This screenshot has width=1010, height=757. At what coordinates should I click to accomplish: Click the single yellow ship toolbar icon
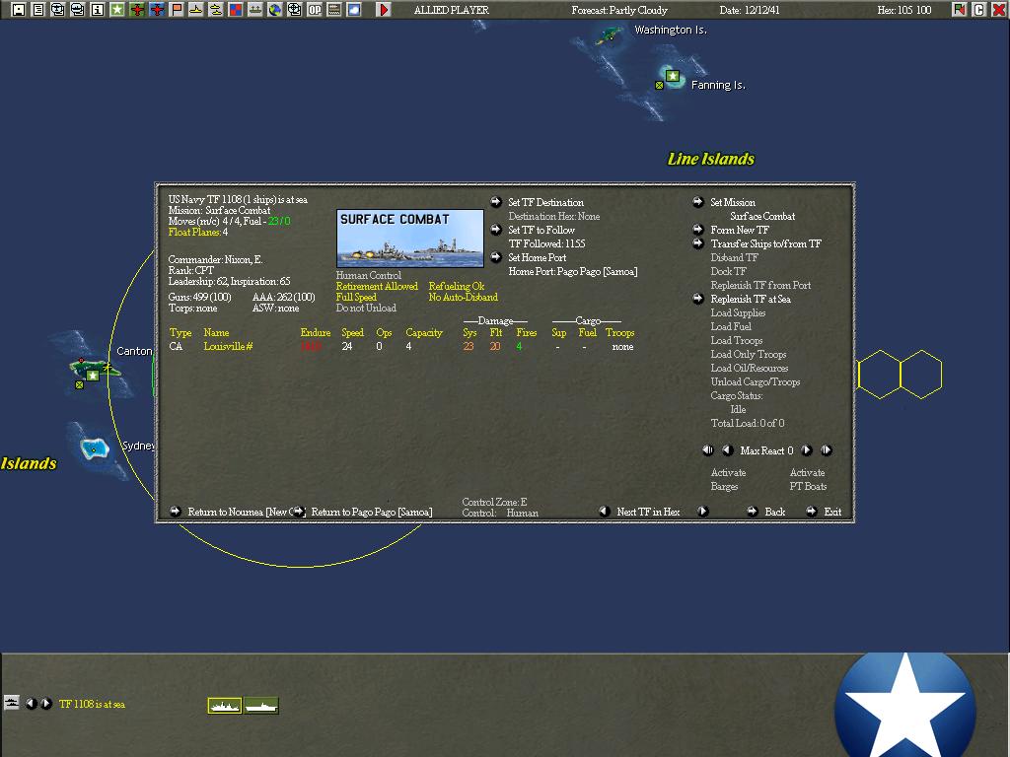pos(196,10)
